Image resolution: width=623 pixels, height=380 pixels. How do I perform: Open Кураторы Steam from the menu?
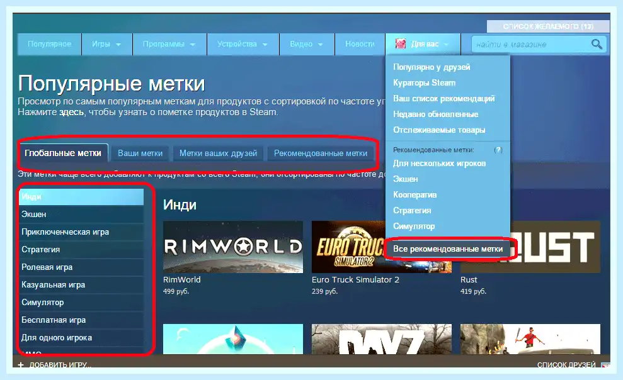tap(425, 83)
